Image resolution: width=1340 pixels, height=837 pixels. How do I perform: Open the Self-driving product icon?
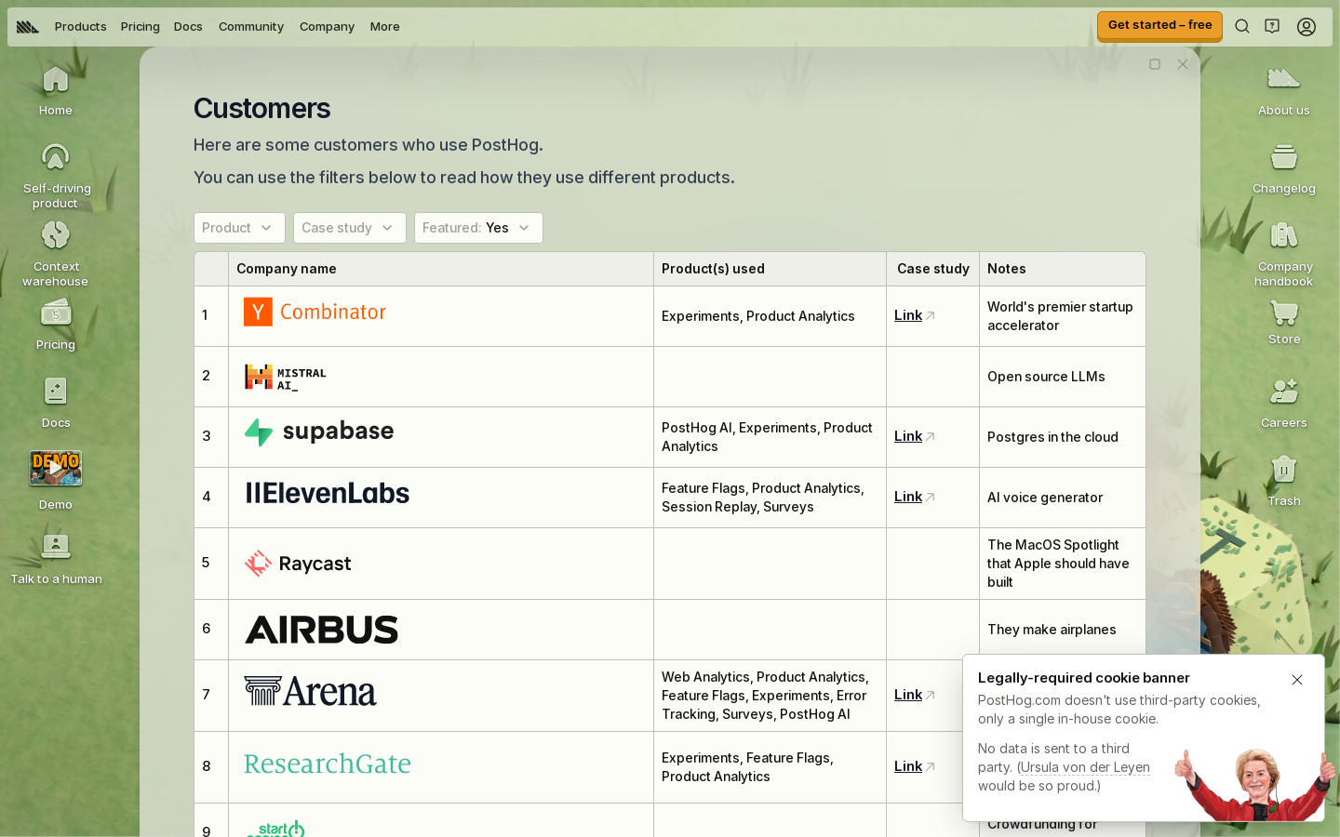56,175
